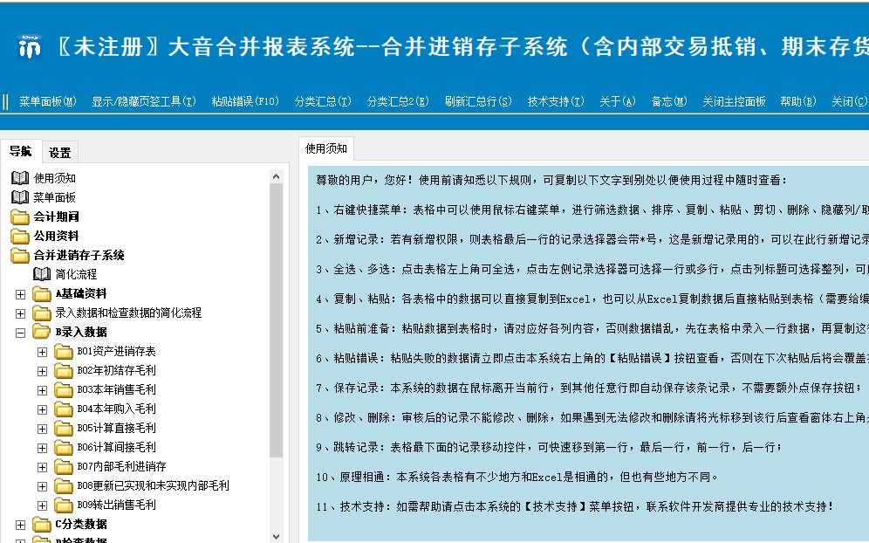Switch to the 设置 tab
Image resolution: width=869 pixels, height=543 pixels.
60,150
